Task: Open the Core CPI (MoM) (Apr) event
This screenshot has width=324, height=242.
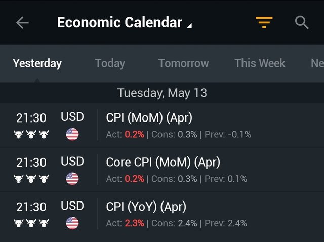Action: coord(162,170)
